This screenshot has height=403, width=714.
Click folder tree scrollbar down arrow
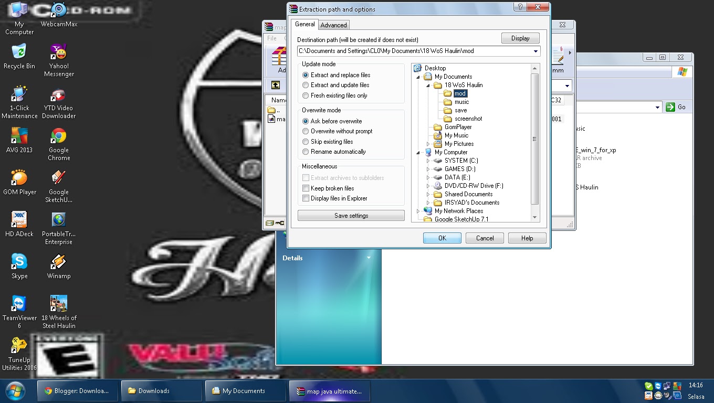[x=535, y=217]
